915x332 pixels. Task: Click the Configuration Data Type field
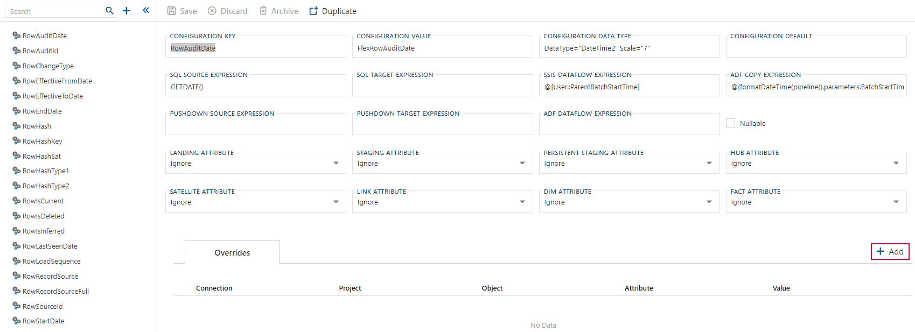(629, 47)
